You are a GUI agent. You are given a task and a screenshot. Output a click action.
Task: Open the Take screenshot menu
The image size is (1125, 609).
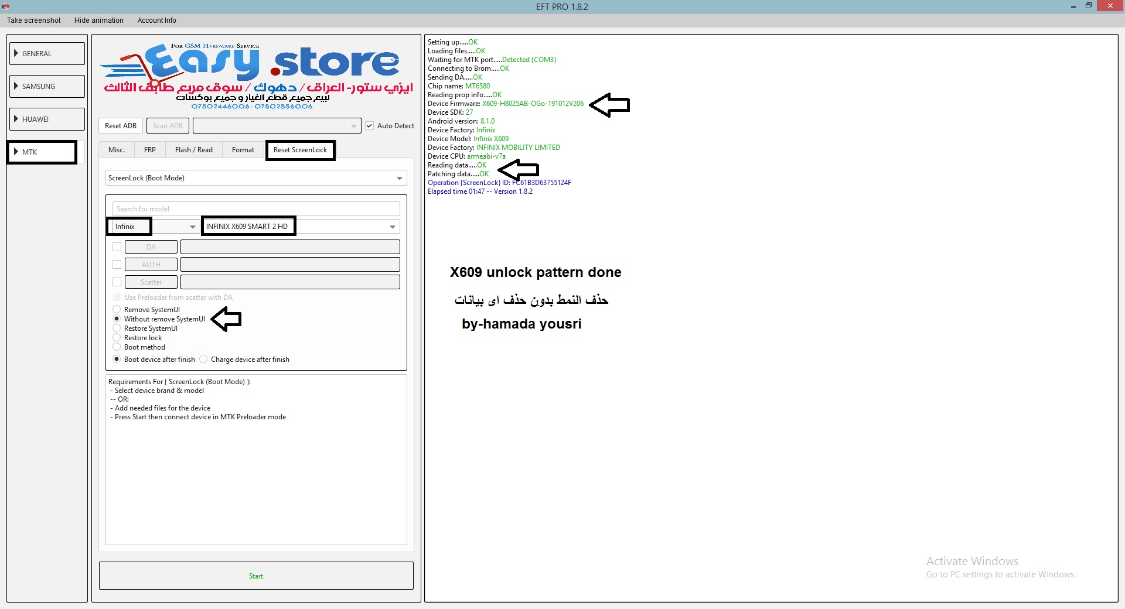pos(34,20)
